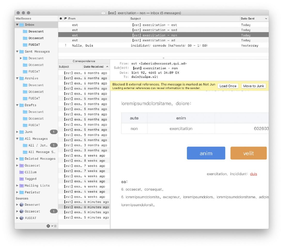Expand the Mailing Lists group

[17, 185]
